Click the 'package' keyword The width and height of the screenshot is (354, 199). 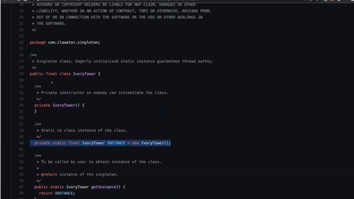pos(38,43)
